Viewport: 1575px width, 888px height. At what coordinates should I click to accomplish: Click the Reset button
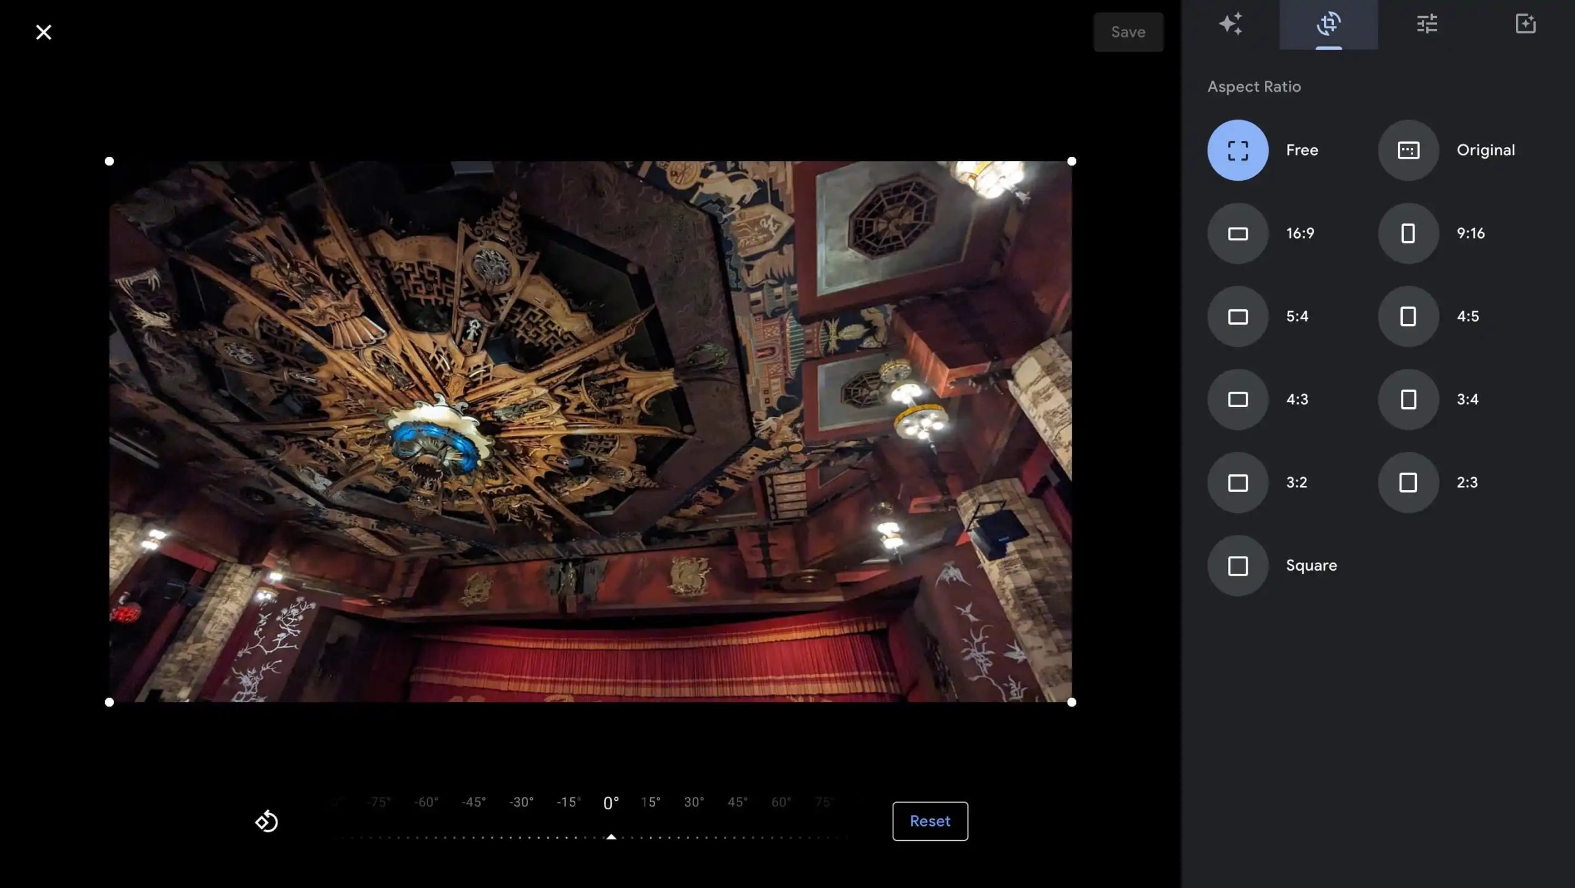coord(930,821)
